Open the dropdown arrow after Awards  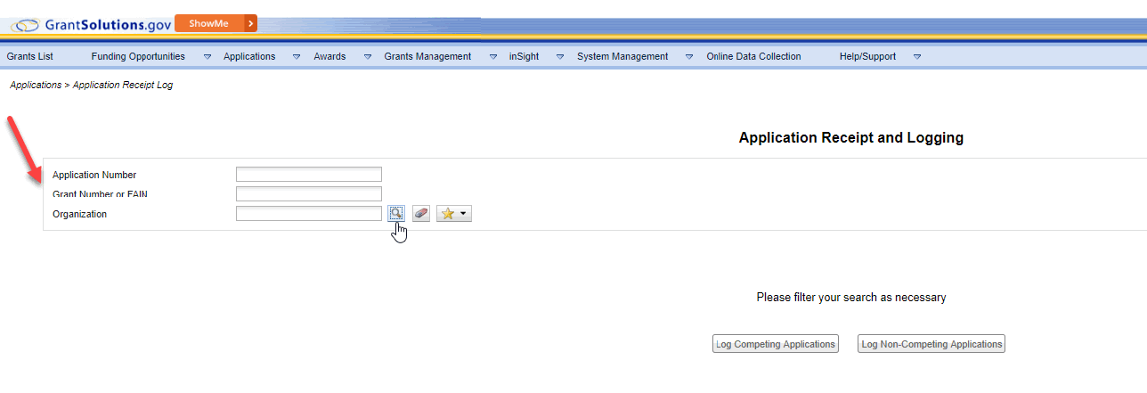pyautogui.click(x=367, y=57)
